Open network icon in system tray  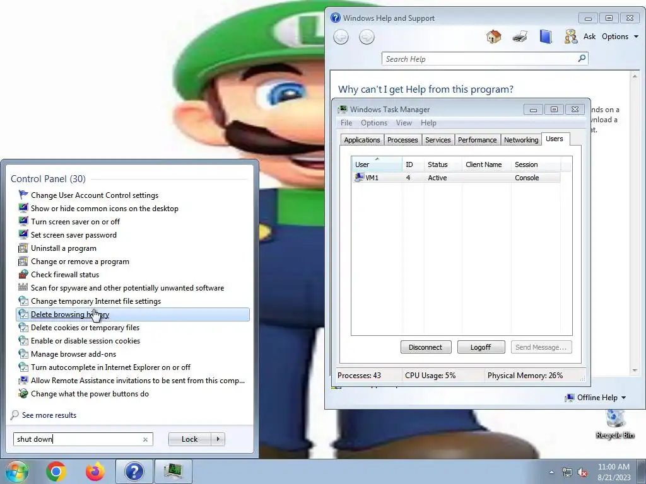[x=567, y=473]
